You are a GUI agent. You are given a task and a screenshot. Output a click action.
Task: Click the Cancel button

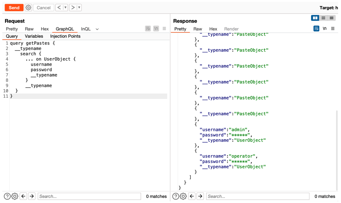tap(43, 8)
